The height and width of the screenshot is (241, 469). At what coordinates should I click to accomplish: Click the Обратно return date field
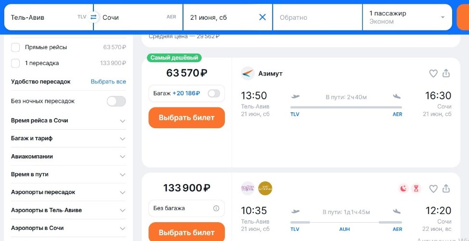click(x=317, y=17)
